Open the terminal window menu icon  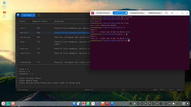coord(172,13)
